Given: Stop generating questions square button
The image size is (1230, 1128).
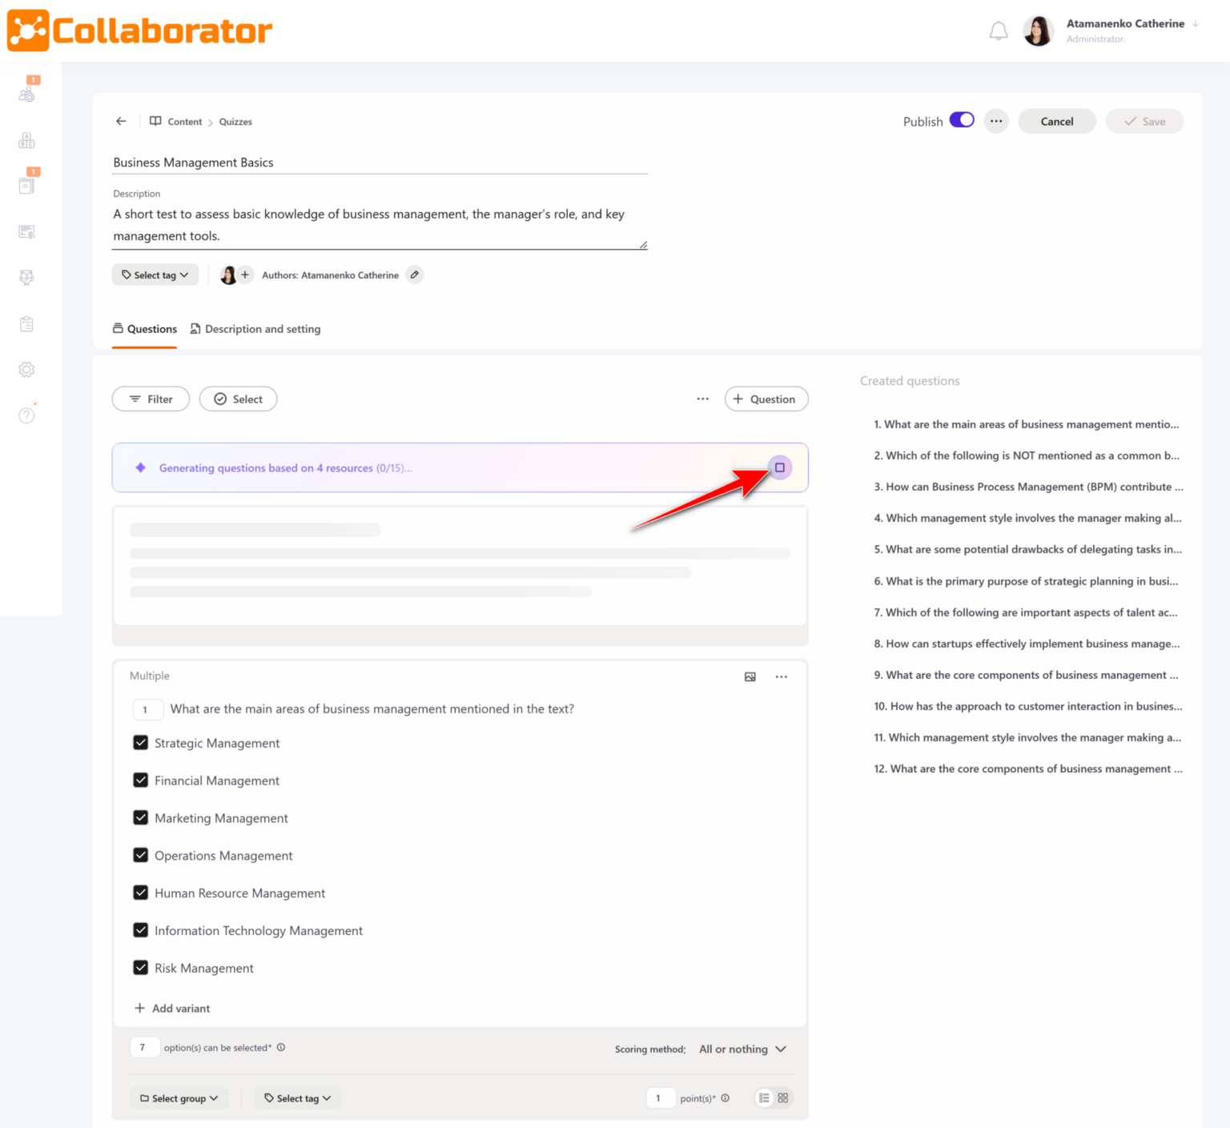Looking at the screenshot, I should (x=780, y=468).
